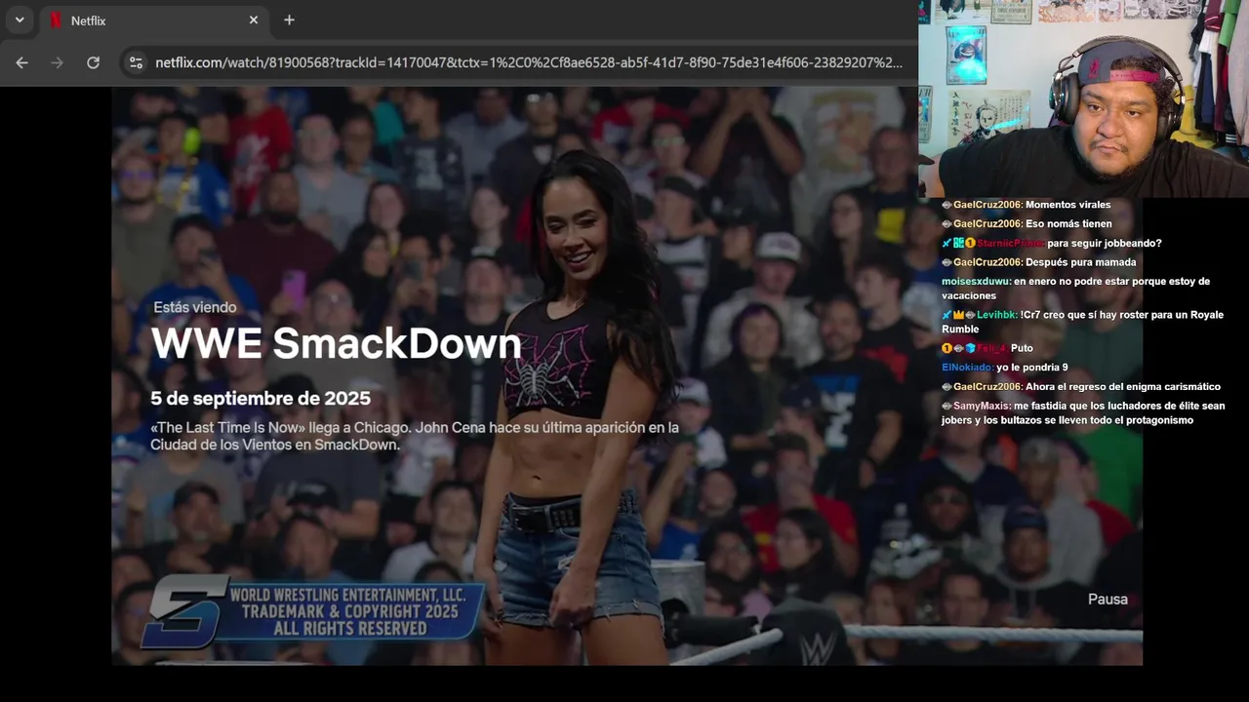Select the Netflix browser tab
This screenshot has height=702, width=1249.
tap(154, 20)
